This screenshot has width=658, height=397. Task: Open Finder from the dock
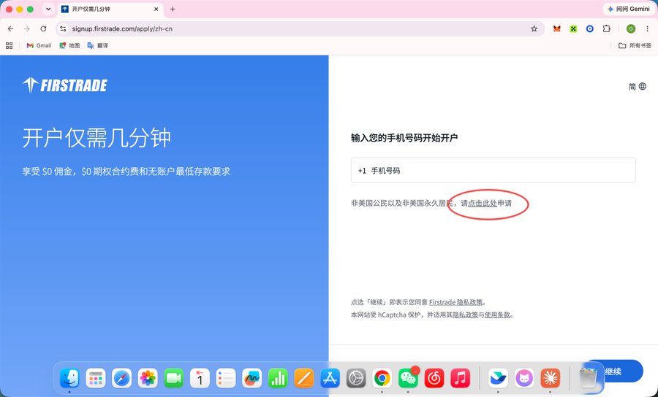click(x=69, y=379)
